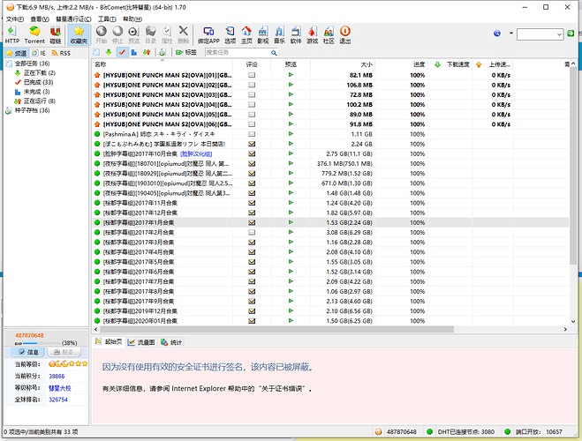
Task: Click the 搜索任务 search tasks input field
Action: (238, 53)
